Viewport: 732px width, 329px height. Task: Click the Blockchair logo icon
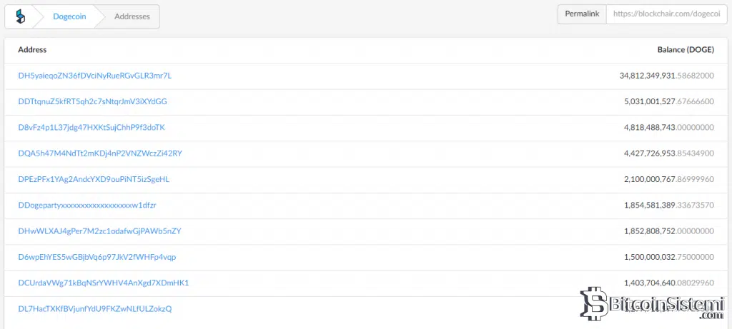(21, 16)
